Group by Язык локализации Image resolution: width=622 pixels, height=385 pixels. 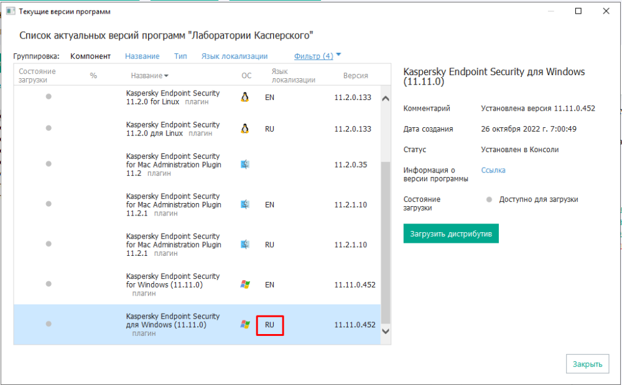coord(234,56)
